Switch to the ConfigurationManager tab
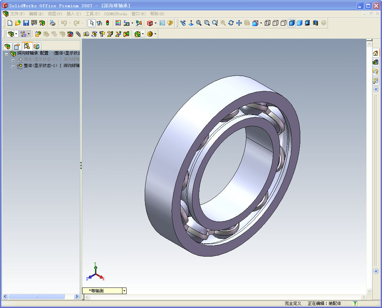Viewport: 382px width, 308px height. [27, 46]
